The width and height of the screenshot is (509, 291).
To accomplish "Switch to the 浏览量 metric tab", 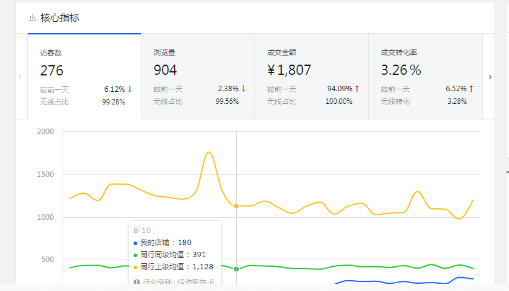I will [198, 77].
